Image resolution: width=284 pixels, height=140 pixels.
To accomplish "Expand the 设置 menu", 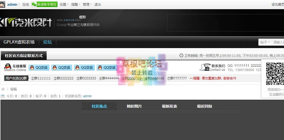I will pos(64,5).
